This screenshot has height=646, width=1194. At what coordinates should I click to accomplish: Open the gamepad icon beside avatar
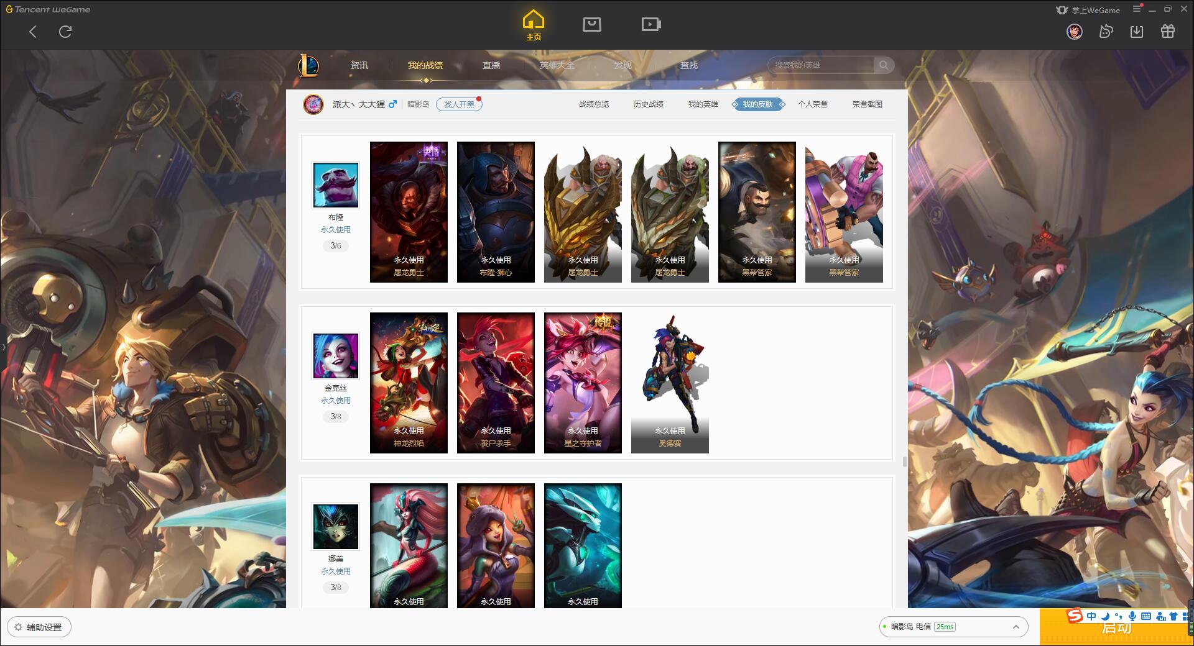point(1106,31)
